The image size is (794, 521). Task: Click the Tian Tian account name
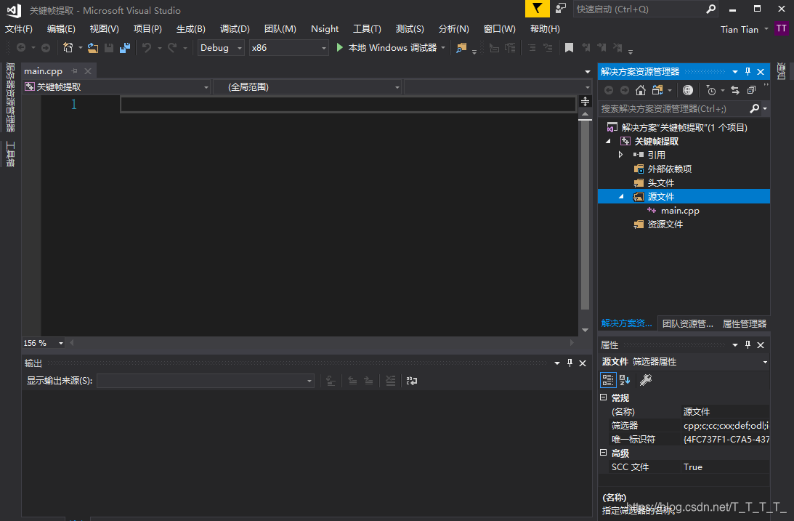(x=740, y=29)
